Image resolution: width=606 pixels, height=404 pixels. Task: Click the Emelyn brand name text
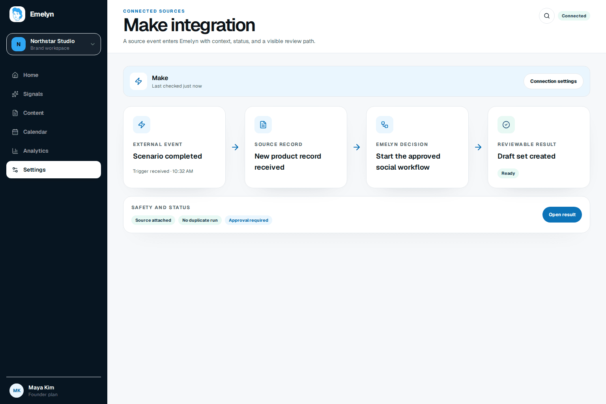point(42,14)
